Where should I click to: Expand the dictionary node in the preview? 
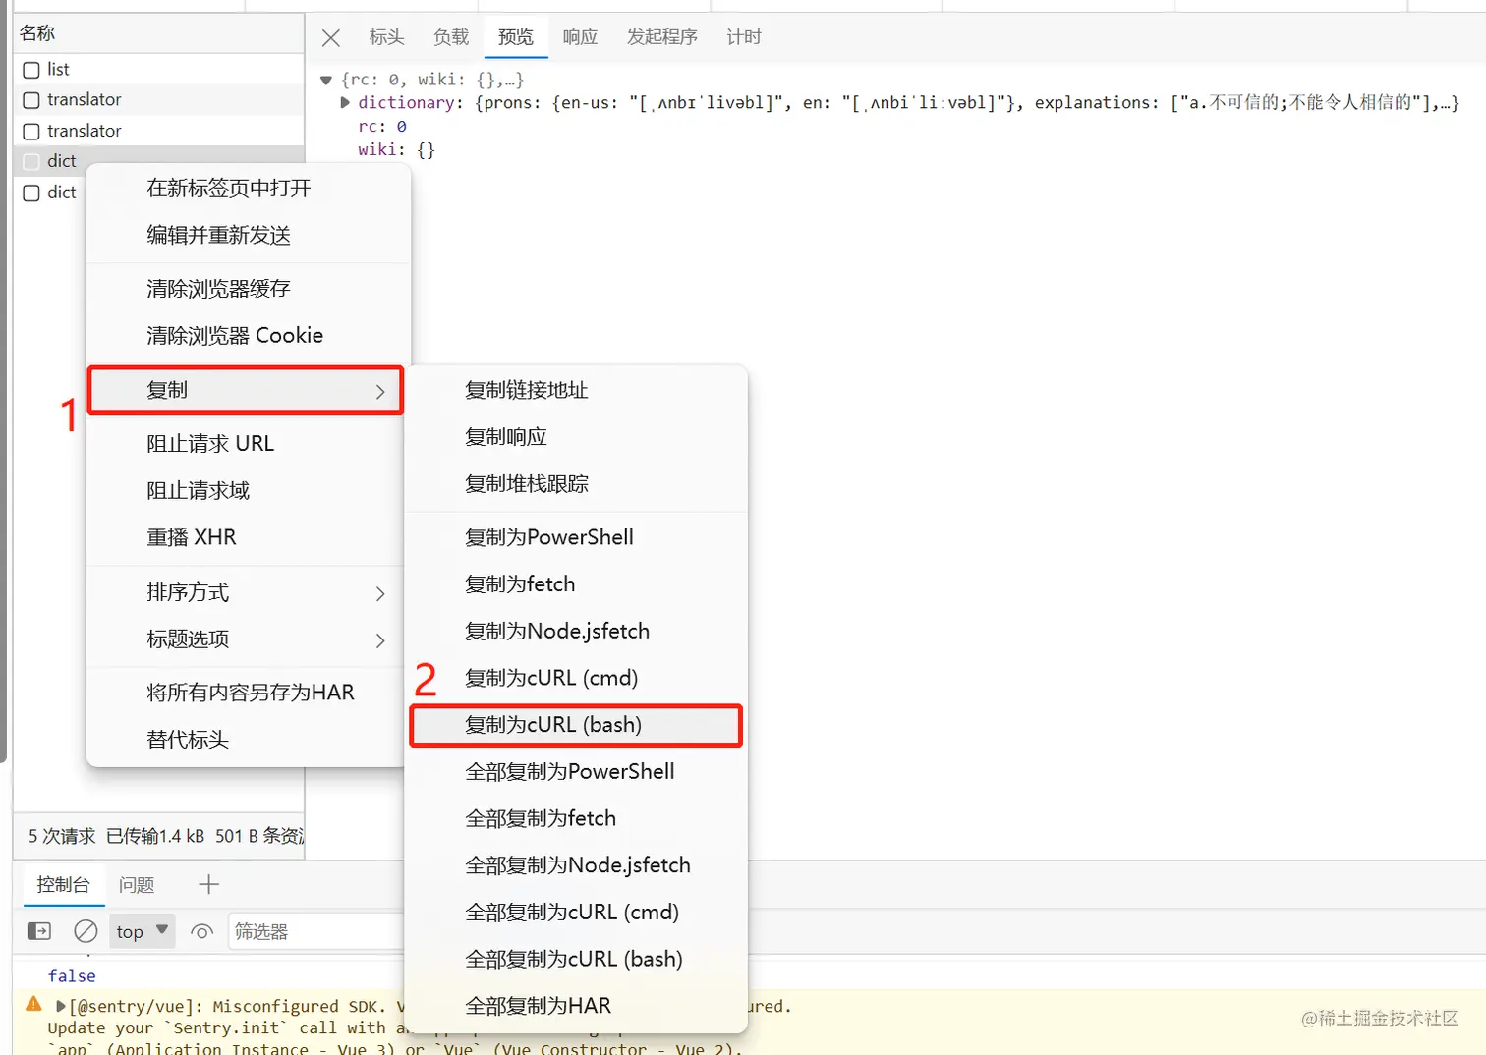click(344, 102)
